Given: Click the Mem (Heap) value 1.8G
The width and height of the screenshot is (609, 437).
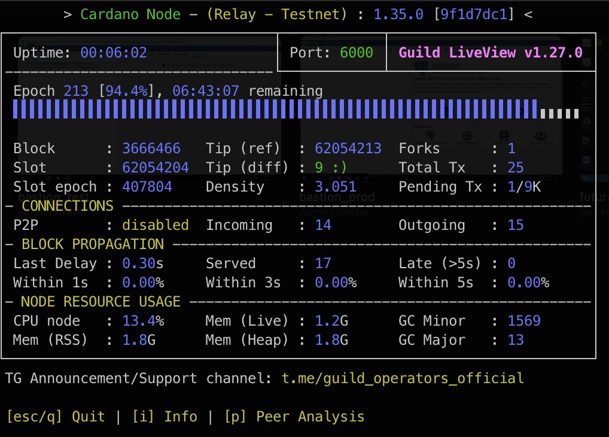Looking at the screenshot, I should pos(331,340).
